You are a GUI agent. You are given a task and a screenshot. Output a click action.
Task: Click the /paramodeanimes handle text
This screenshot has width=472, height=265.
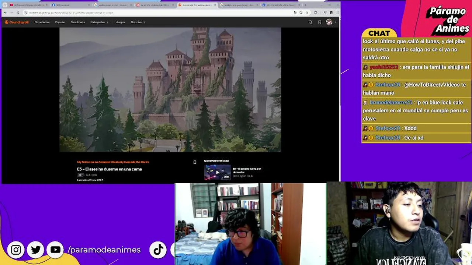coord(104,250)
